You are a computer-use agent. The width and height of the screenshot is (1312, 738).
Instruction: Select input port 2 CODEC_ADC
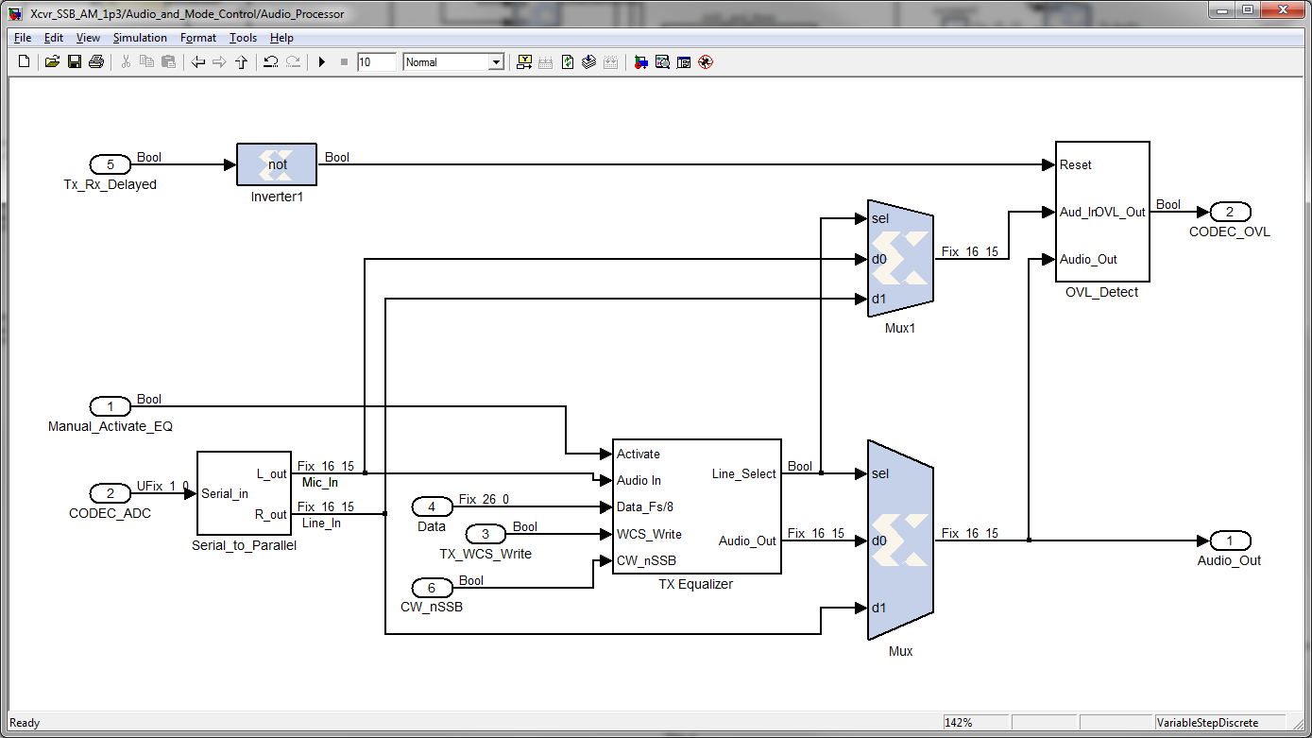pyautogui.click(x=111, y=493)
